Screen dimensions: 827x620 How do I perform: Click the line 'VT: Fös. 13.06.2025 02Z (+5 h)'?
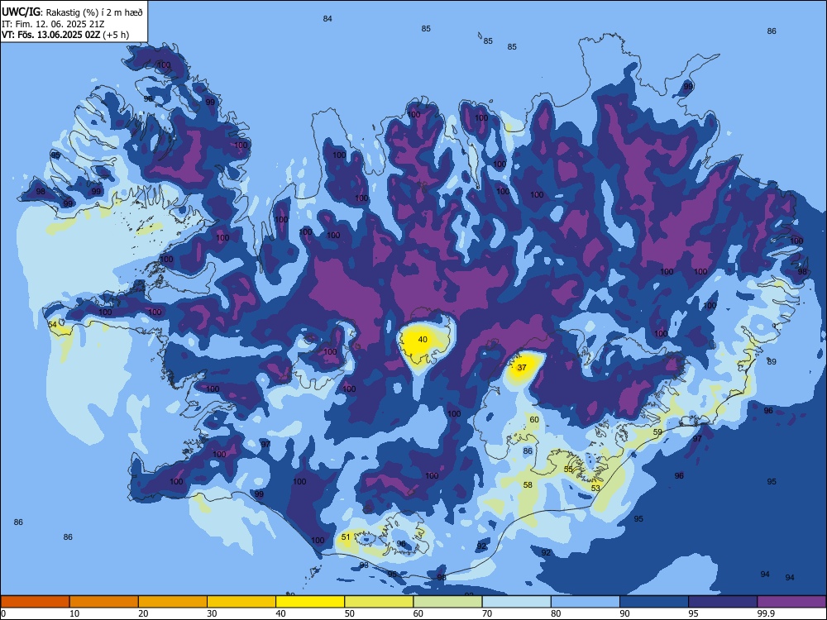click(x=65, y=35)
